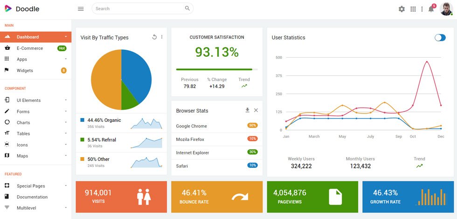The image size is (457, 219).
Task: Open the 914,001 Visits card
Action: (121, 197)
